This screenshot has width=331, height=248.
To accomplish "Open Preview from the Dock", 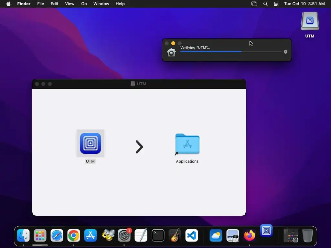I will tap(233, 235).
